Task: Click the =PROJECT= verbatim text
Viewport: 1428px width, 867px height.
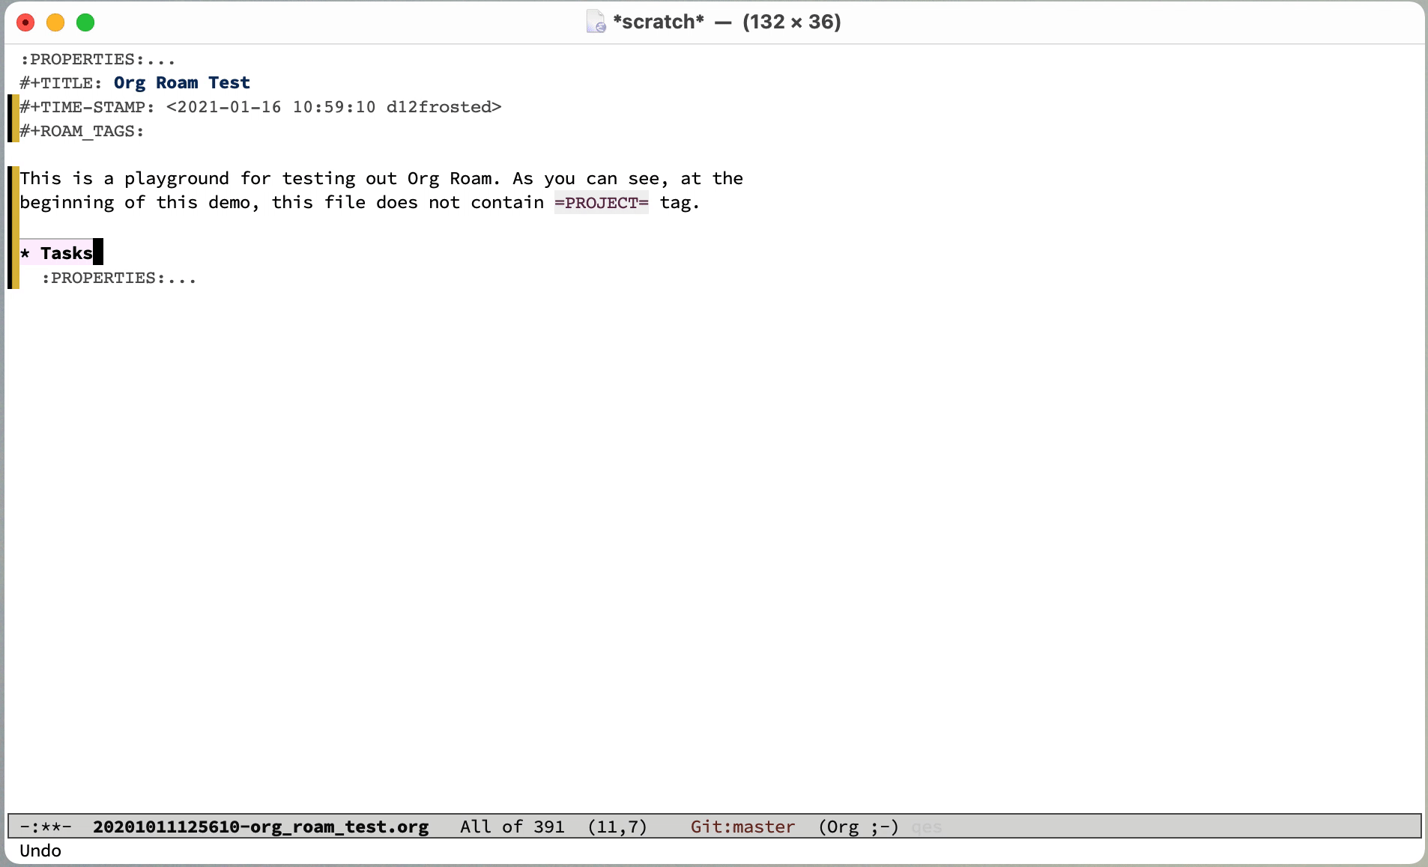Action: click(601, 202)
